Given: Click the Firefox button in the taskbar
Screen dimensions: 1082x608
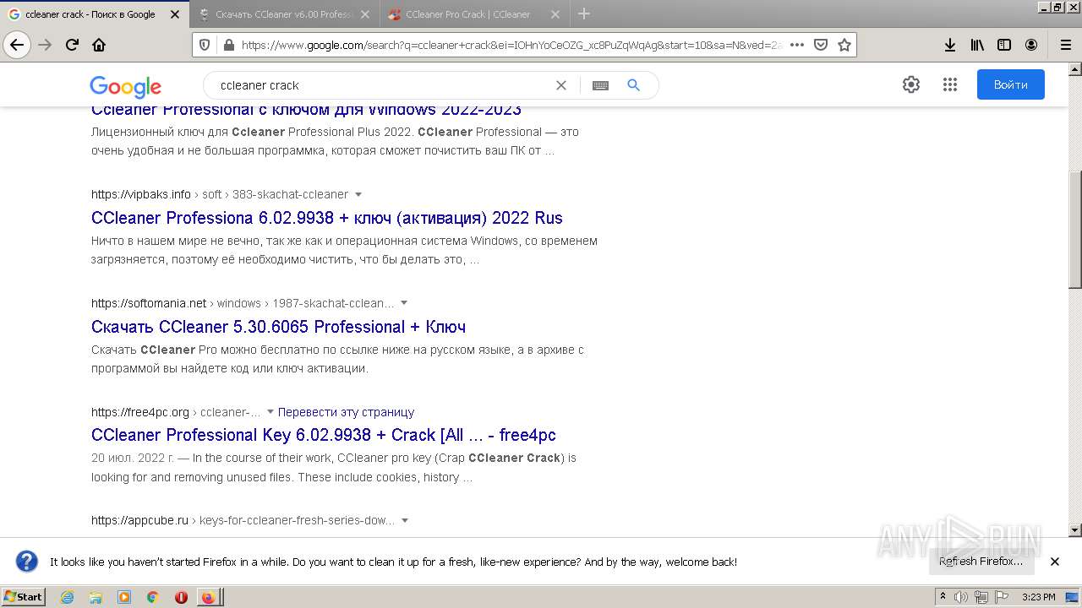Looking at the screenshot, I should 208,597.
